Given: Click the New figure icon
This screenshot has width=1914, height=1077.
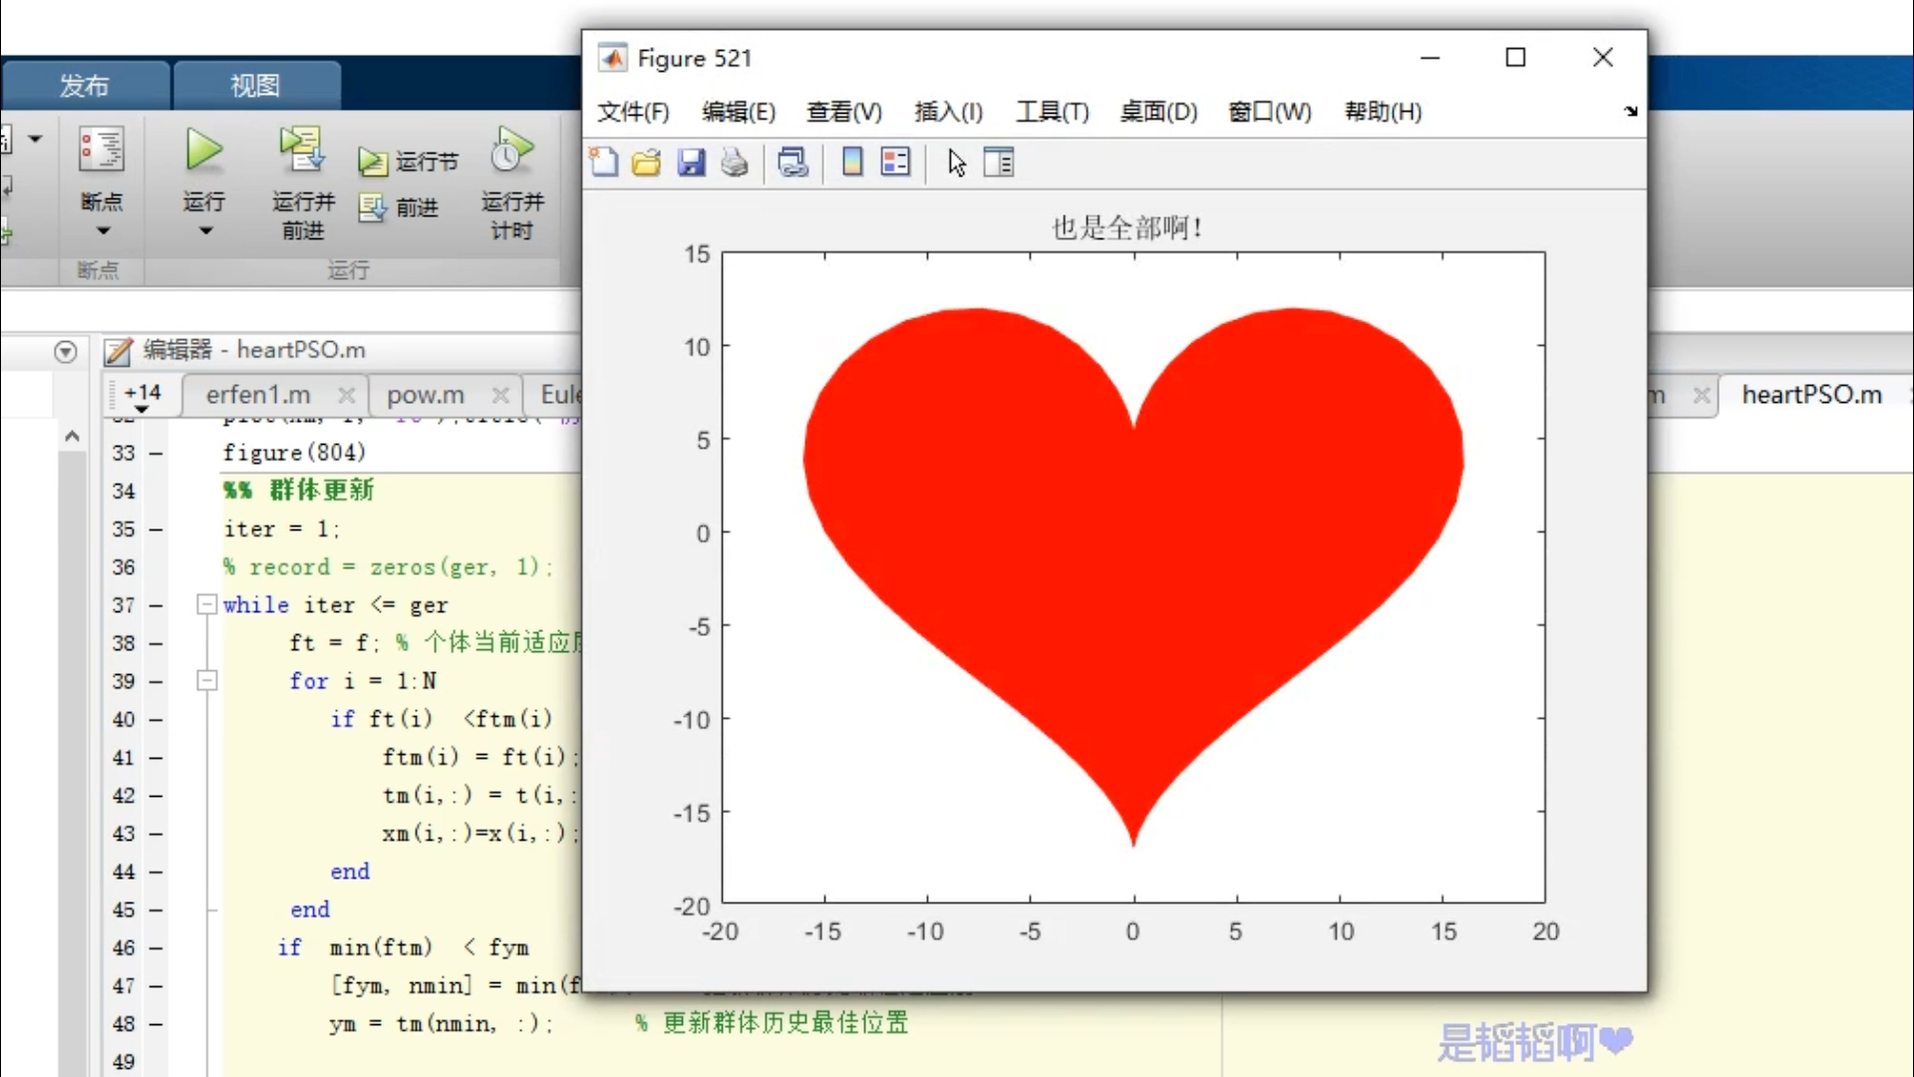Looking at the screenshot, I should click(x=605, y=161).
